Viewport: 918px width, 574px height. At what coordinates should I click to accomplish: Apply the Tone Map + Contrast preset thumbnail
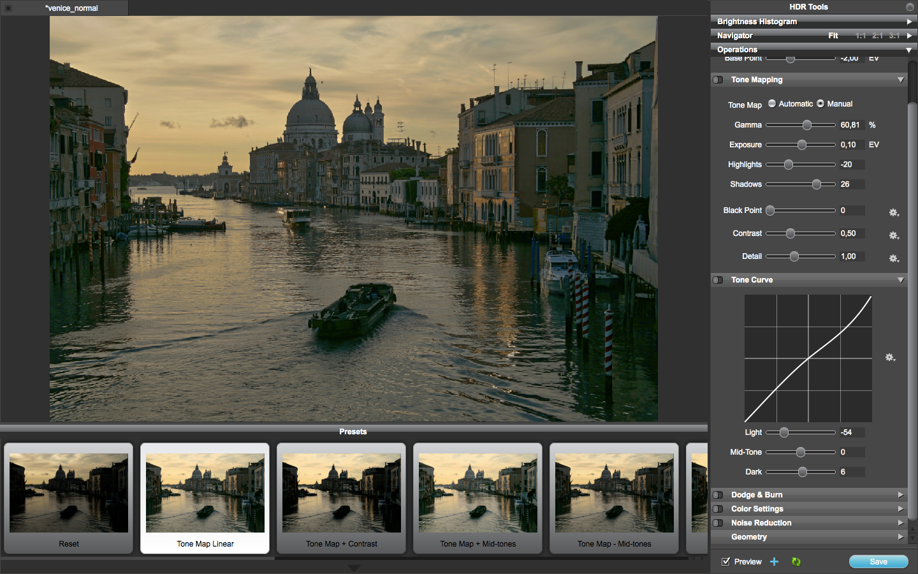(341, 498)
